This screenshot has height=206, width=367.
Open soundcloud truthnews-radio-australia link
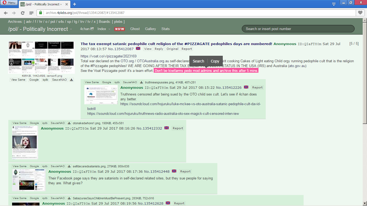point(163,114)
